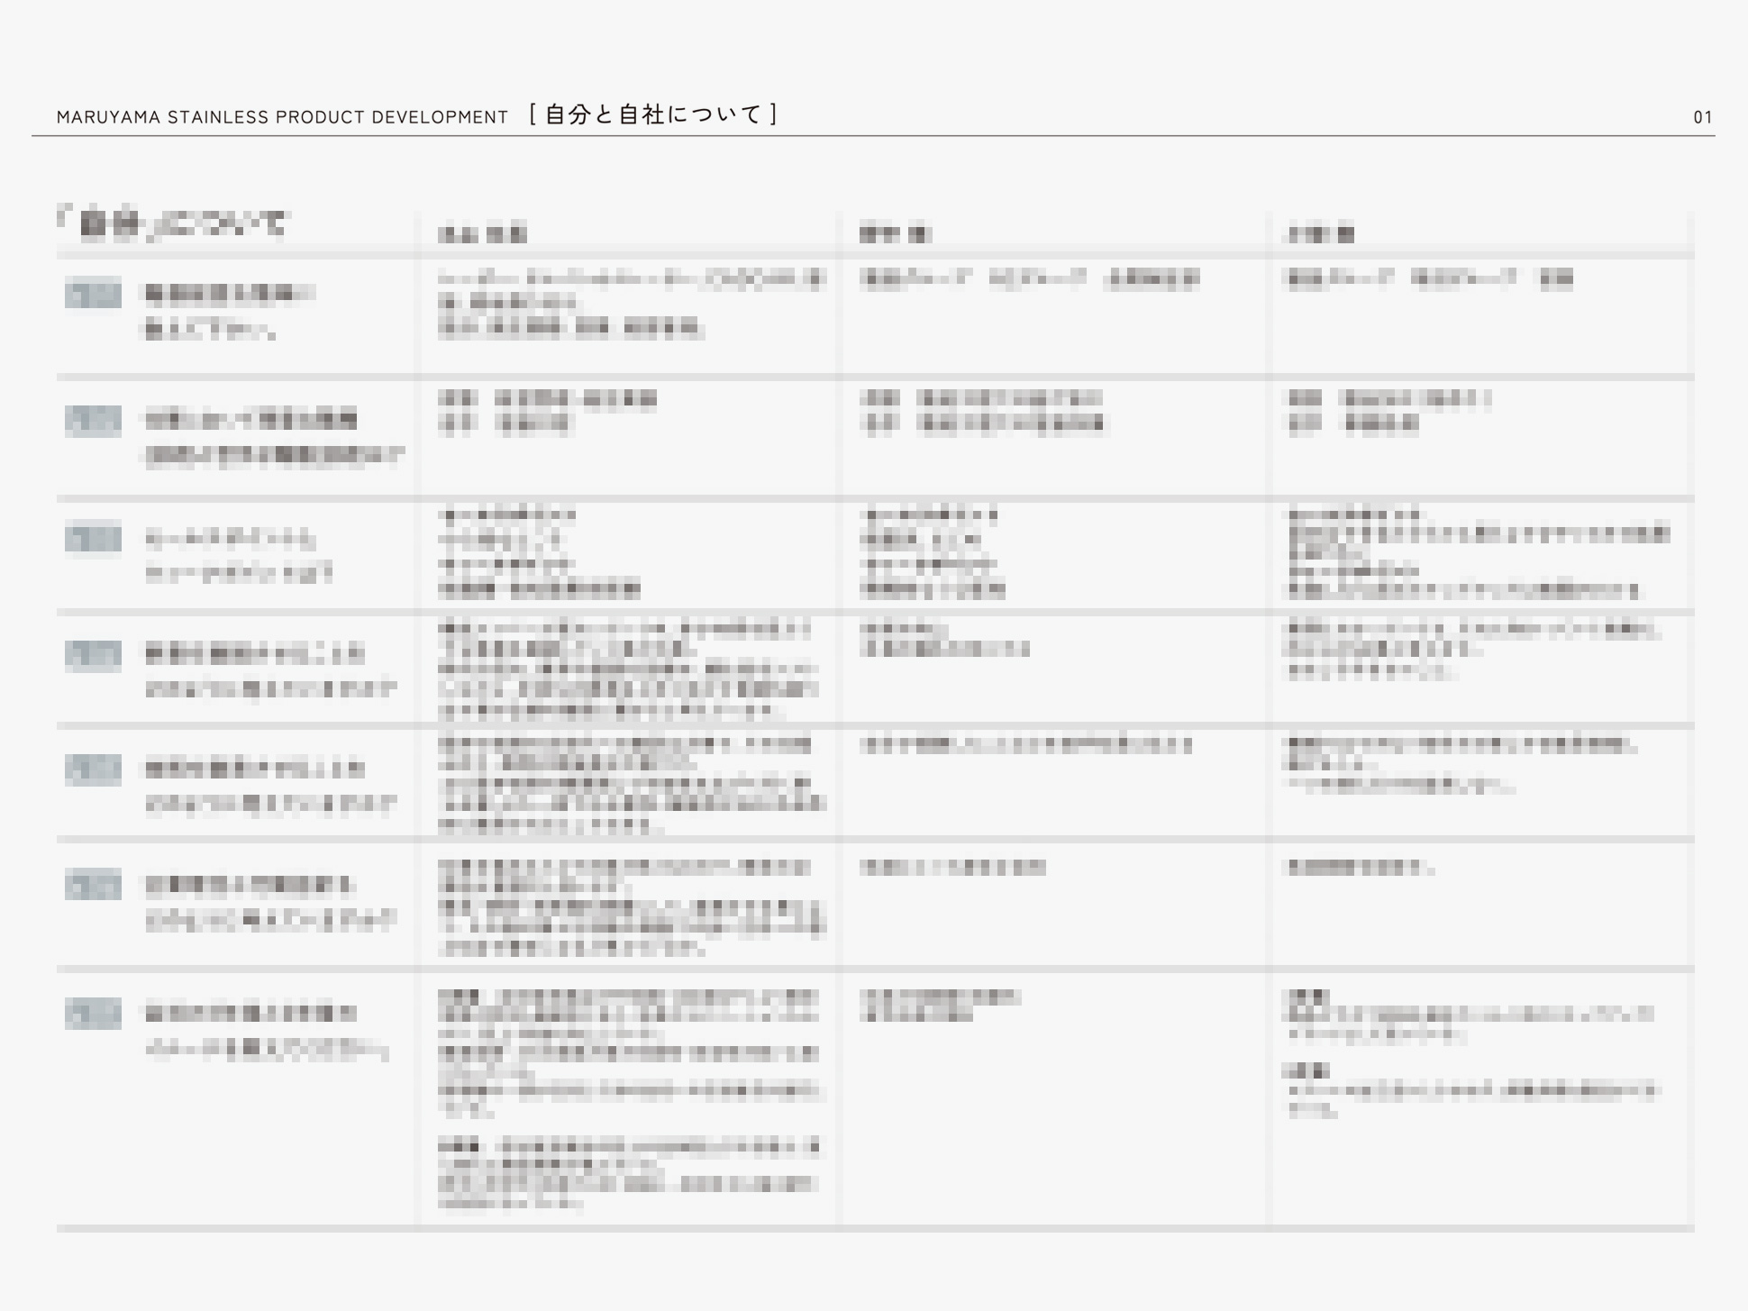Click the page number 01 in header
Viewport: 1748px width, 1311px height.
[x=1701, y=117]
